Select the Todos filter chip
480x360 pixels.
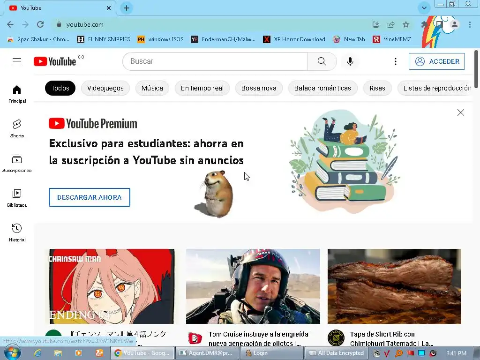[x=60, y=88]
